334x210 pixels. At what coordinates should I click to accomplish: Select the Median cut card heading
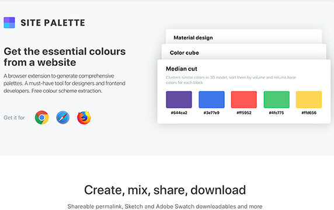tap(182, 69)
